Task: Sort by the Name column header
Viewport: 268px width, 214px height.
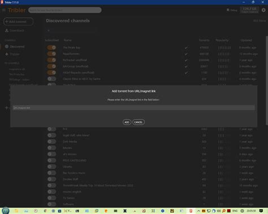Action: 67,40
